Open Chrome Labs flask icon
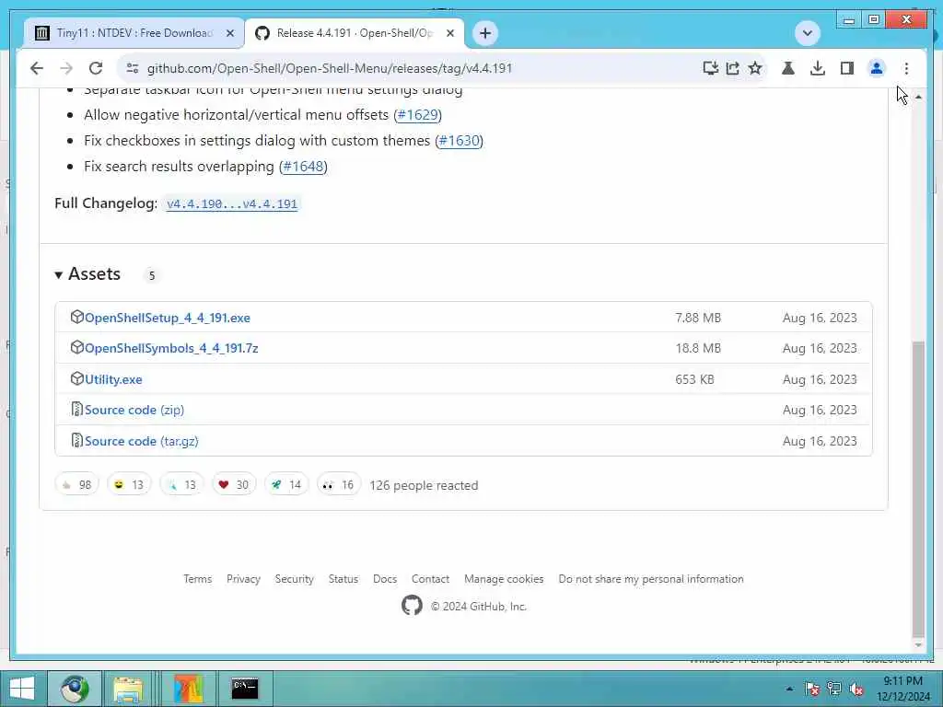This screenshot has width=943, height=707. pyautogui.click(x=788, y=68)
